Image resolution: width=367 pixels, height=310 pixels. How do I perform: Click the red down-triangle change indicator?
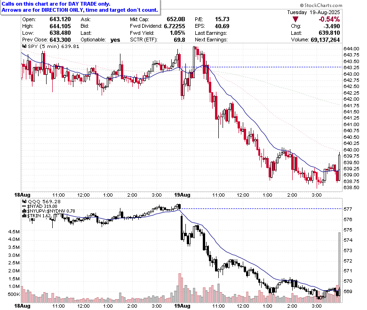click(x=295, y=19)
